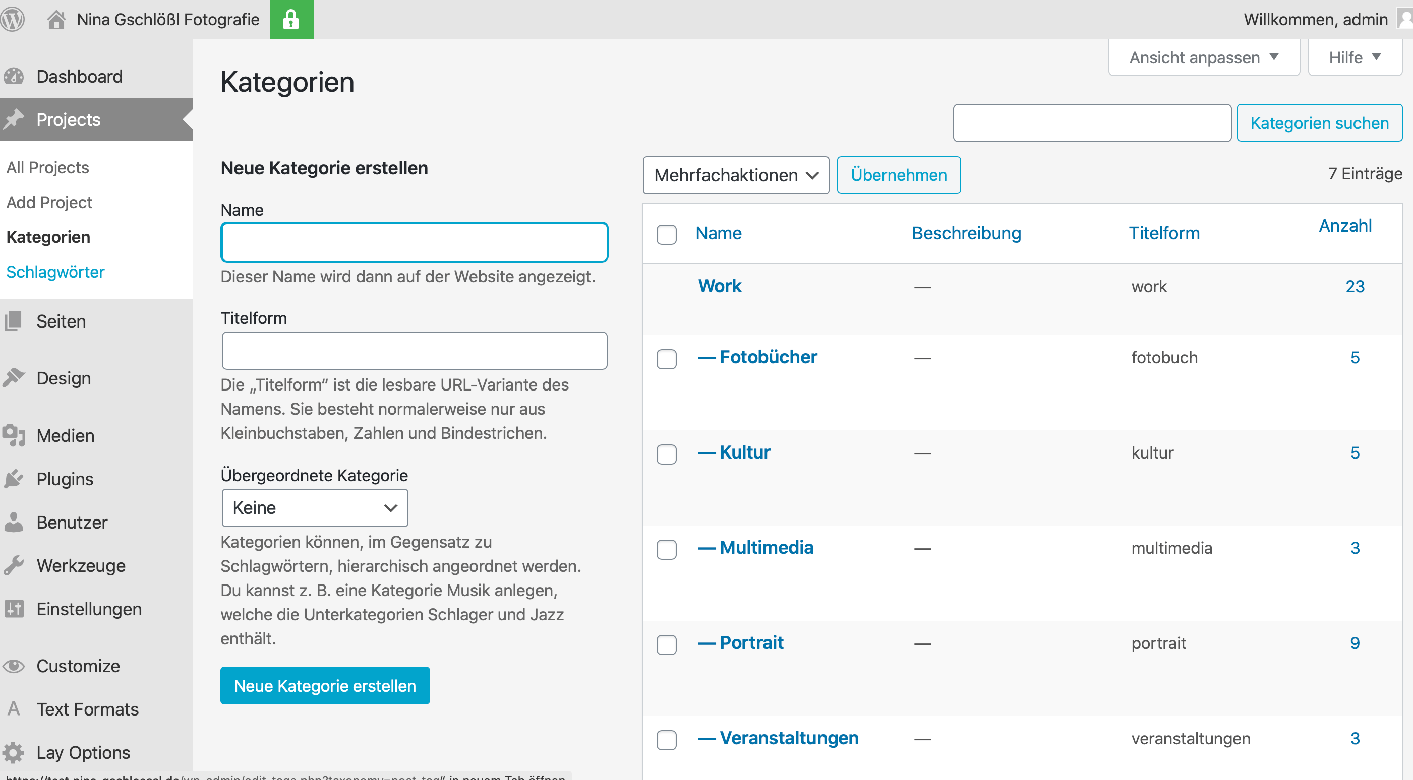This screenshot has width=1413, height=780.
Task: Click the home icon beside the site name
Action: tap(56, 19)
